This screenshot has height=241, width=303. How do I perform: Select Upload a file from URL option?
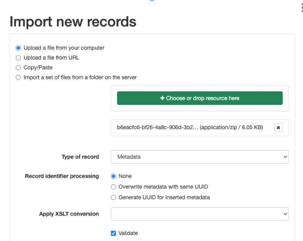click(18, 58)
